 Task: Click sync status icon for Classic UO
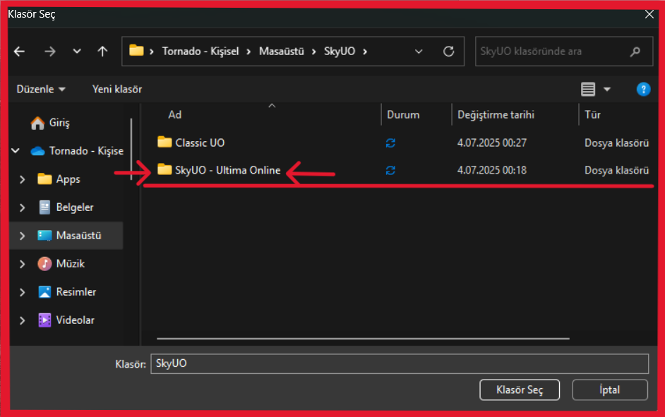point(390,143)
